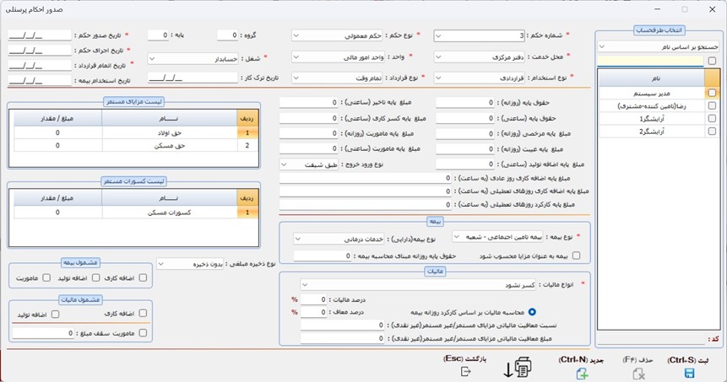Open the نوع استخدام dropdown
727x382 pixels.
pyautogui.click(x=479, y=78)
